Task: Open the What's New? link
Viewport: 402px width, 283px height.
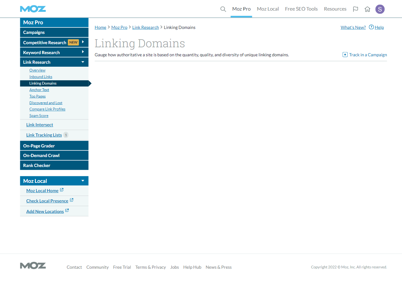Action: 353,27
